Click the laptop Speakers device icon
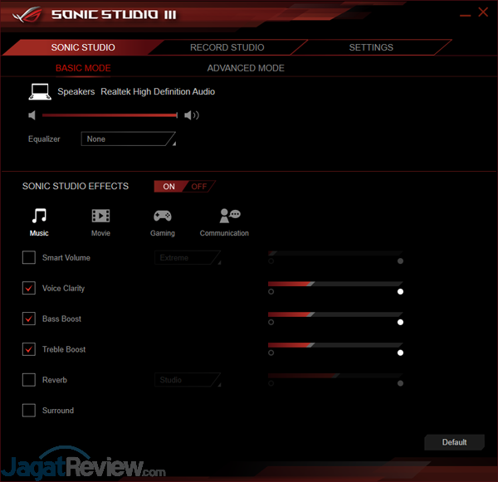 [40, 92]
